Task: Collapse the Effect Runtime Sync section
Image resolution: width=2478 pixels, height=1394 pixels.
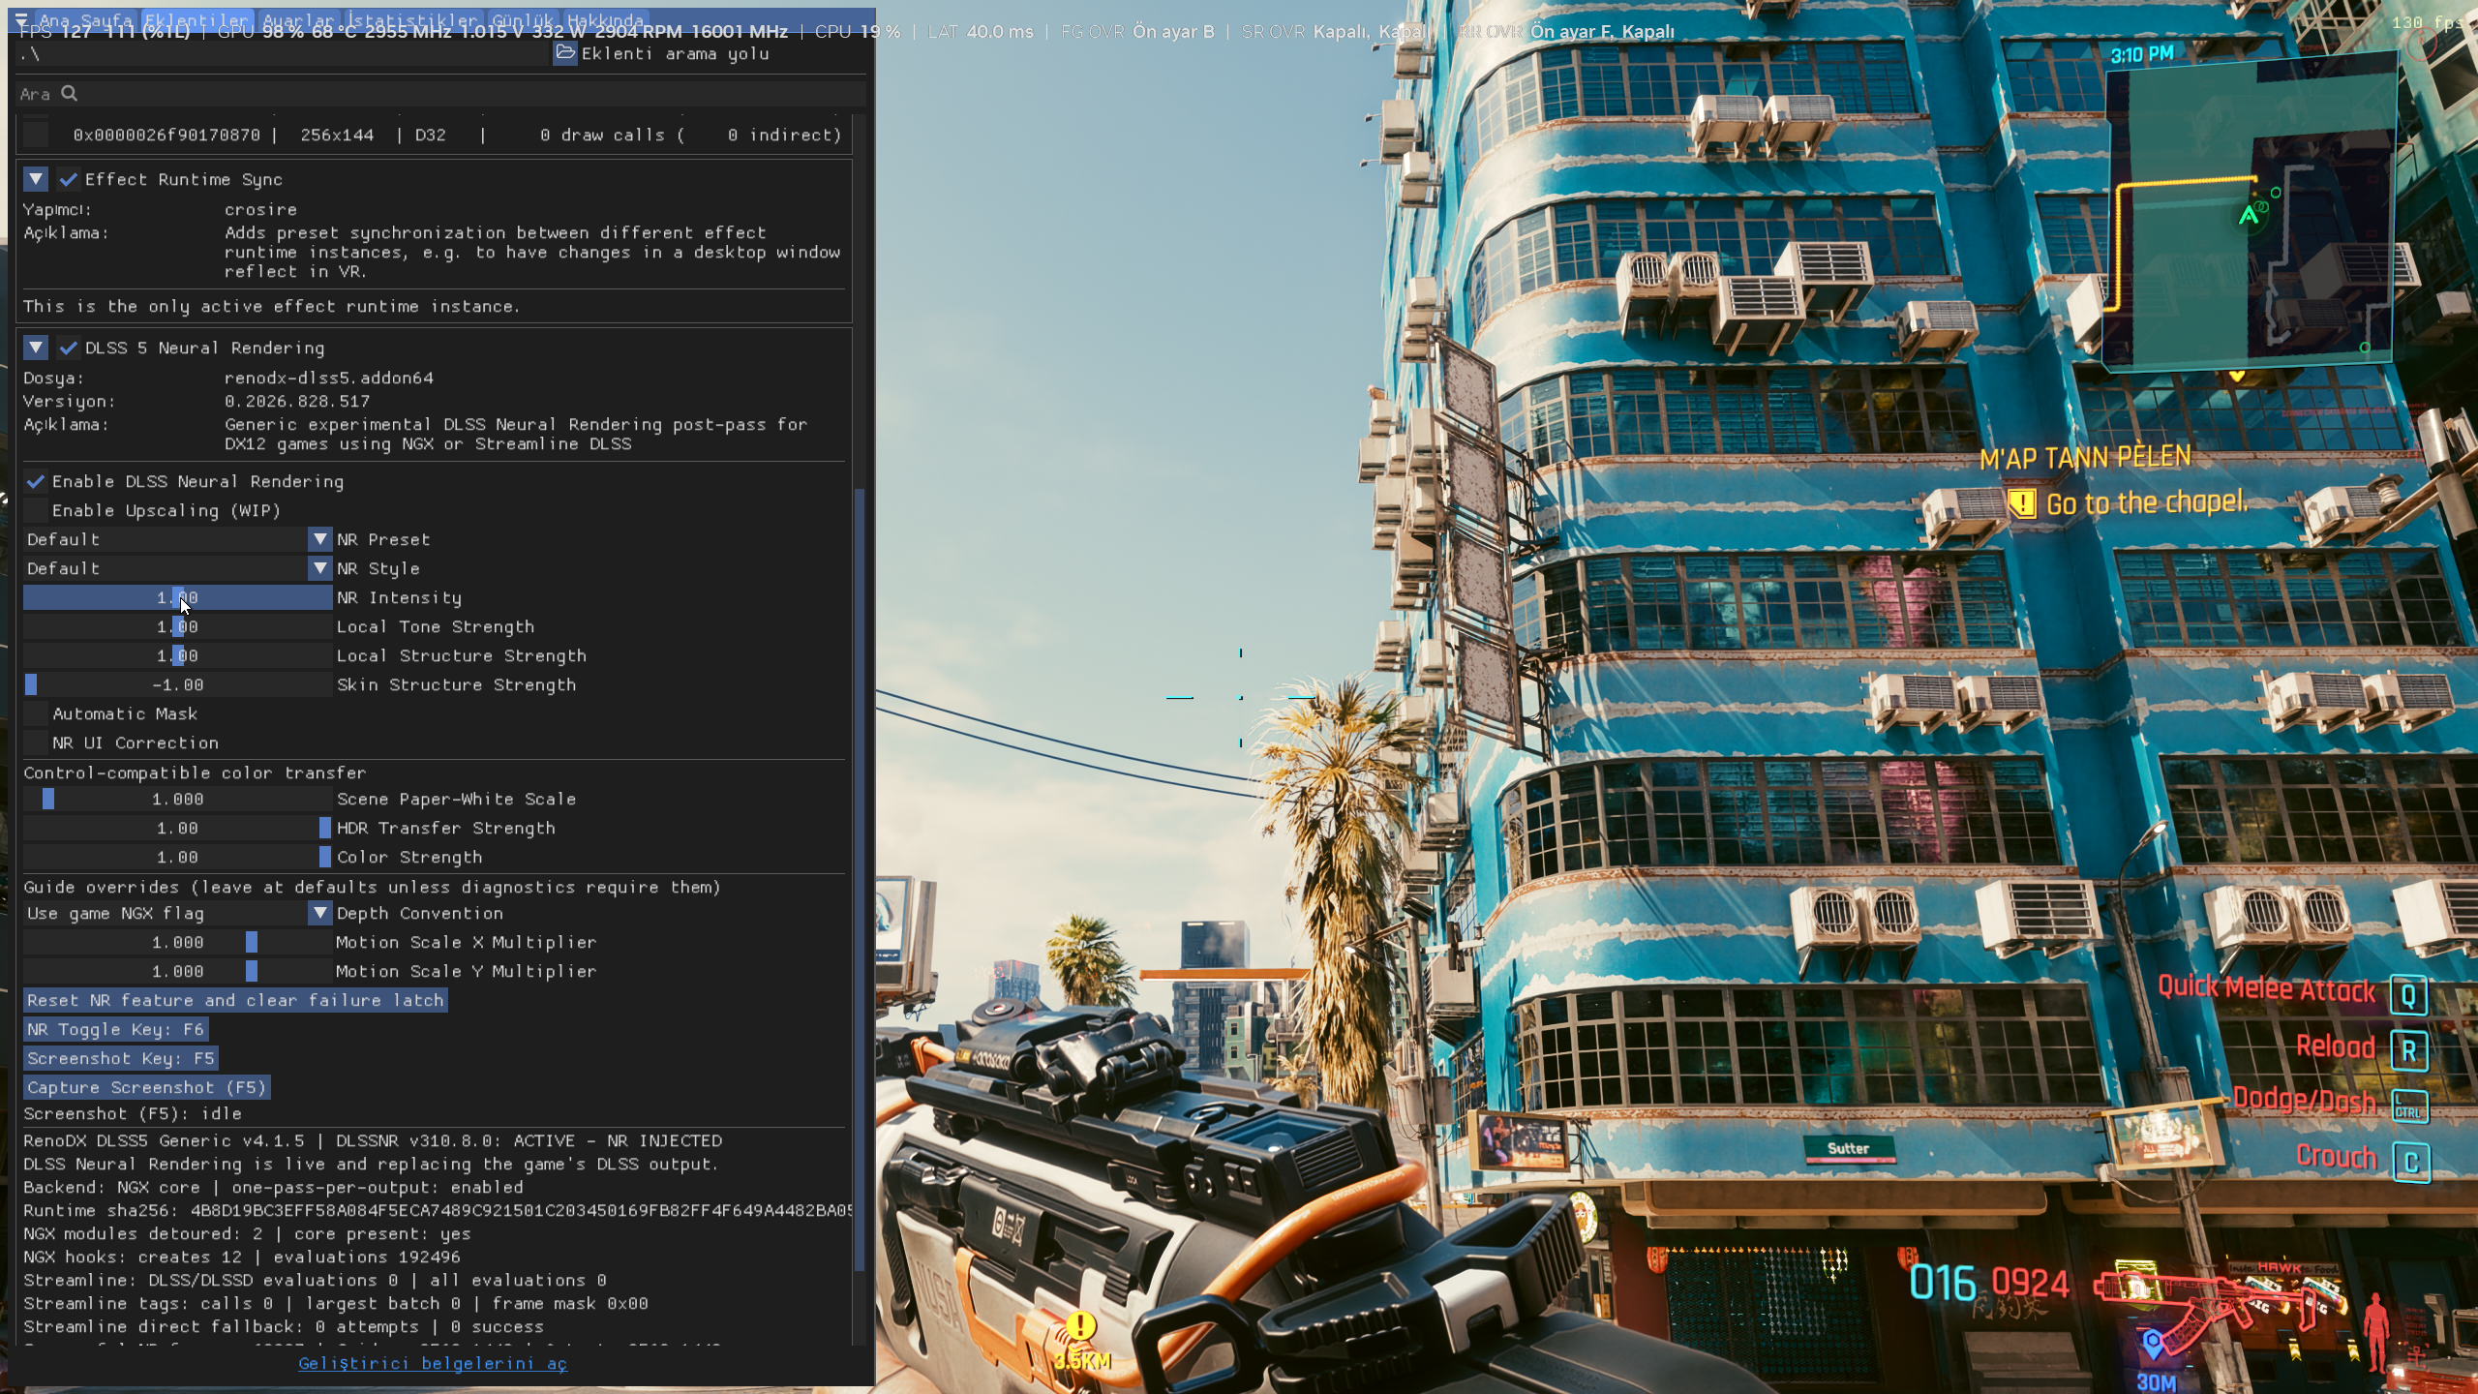Action: click(x=36, y=179)
